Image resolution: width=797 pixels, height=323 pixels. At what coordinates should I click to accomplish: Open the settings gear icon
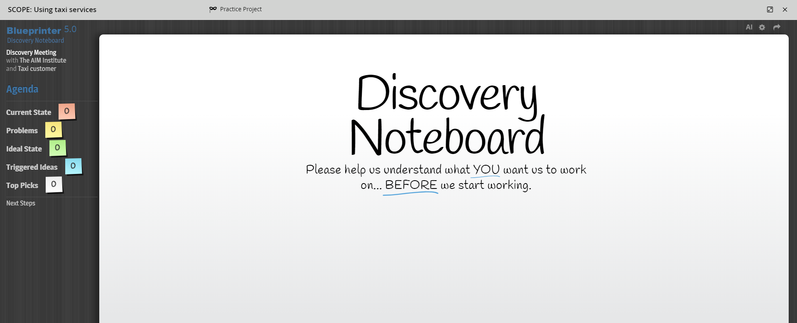[x=762, y=27]
